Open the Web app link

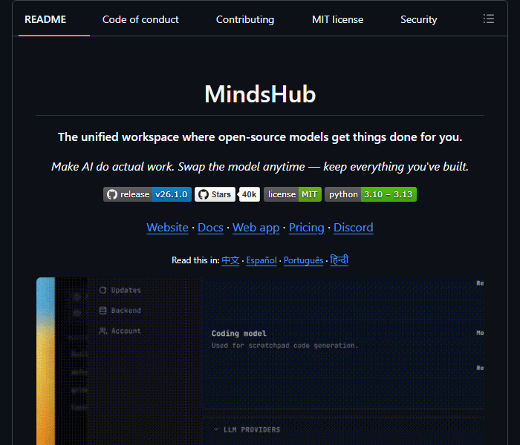[x=256, y=228]
